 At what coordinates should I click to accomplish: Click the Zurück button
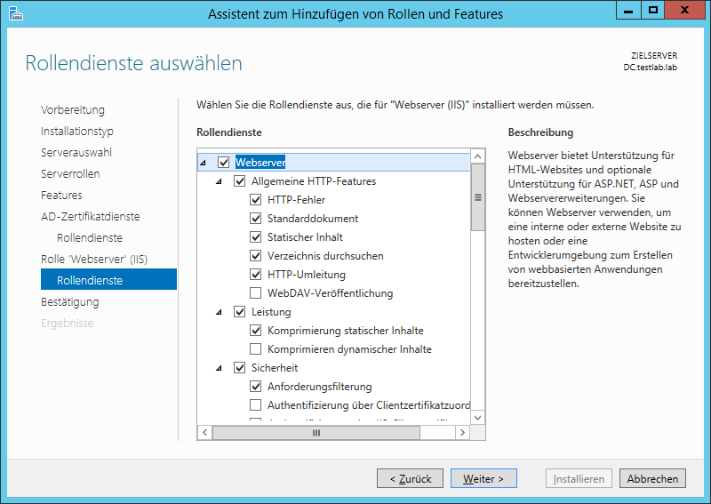(410, 478)
